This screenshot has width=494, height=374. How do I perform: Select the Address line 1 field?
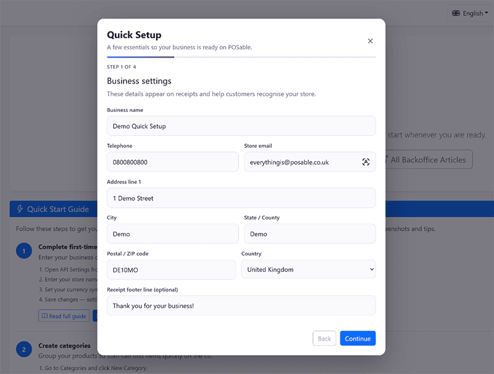(241, 198)
